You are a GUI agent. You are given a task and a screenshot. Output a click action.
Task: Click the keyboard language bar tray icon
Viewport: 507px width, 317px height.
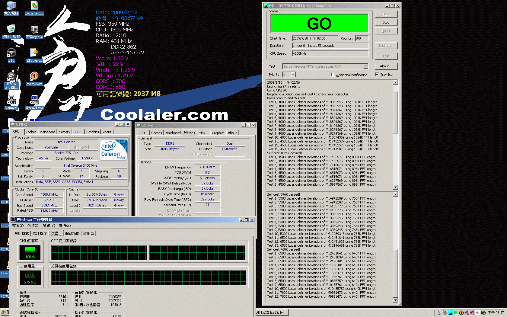(439, 313)
